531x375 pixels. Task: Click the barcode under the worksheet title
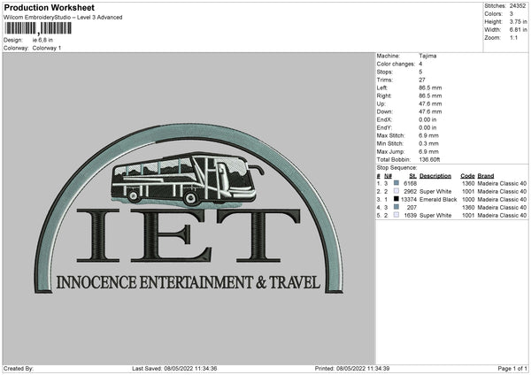pyautogui.click(x=38, y=28)
